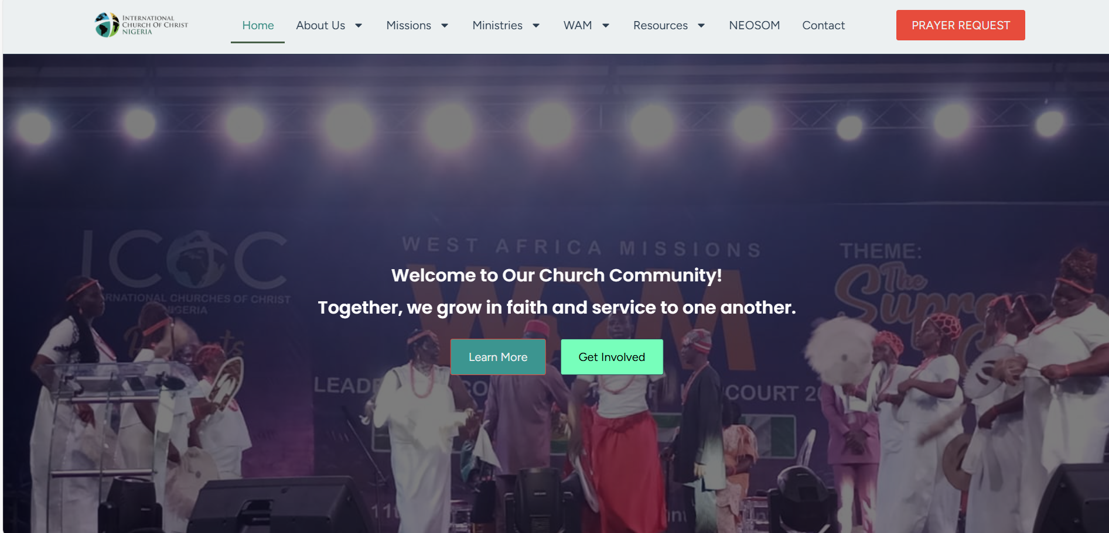Select the Missions menu item
This screenshot has height=533, width=1109.
click(408, 25)
